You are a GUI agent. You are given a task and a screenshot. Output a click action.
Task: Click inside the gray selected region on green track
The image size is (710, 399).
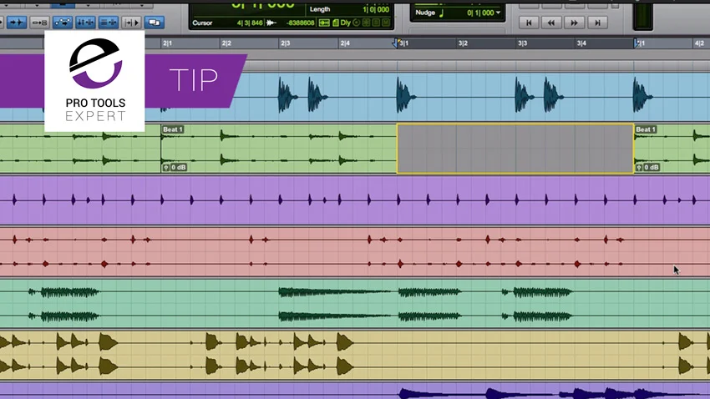click(515, 149)
